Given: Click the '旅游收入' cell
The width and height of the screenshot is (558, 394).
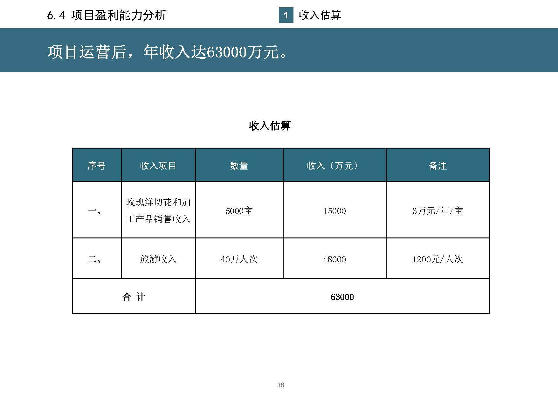Looking at the screenshot, I should click(x=158, y=259).
